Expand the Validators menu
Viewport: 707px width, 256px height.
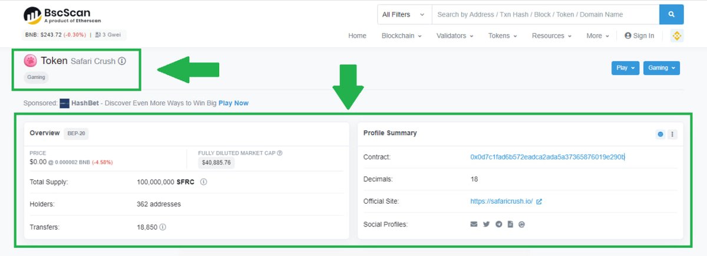pos(455,36)
